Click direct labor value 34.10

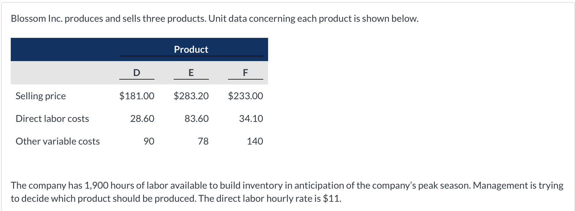[x=251, y=119]
